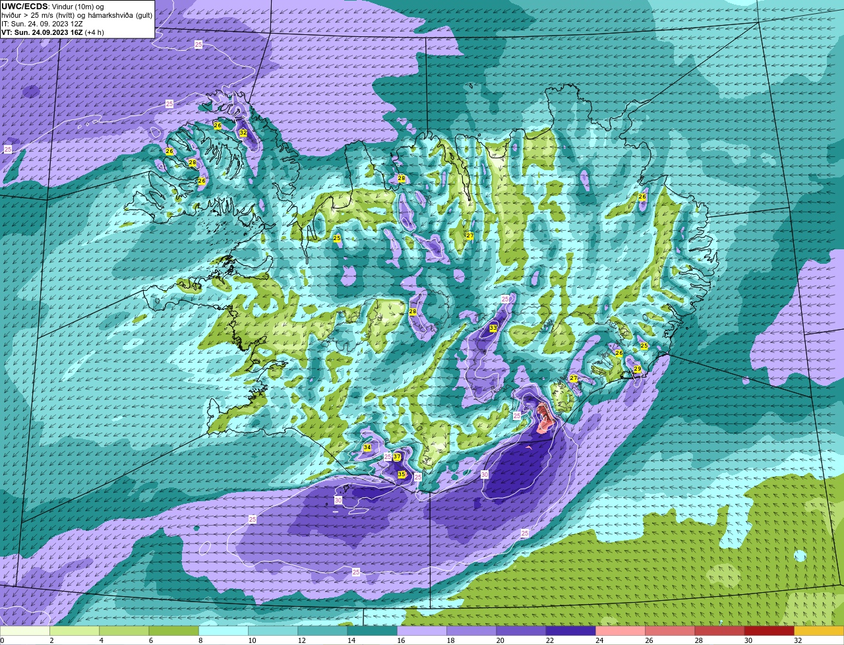This screenshot has height=645, width=844.
Task: Click the 18–20 m/s purple legend swatch
Action: pyautogui.click(x=471, y=630)
